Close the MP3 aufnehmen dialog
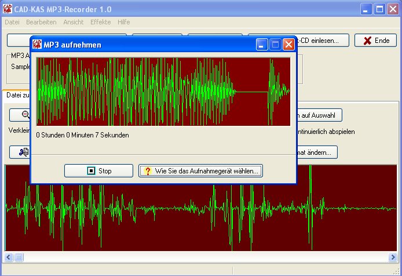This screenshot has height=276, width=402. [288, 45]
